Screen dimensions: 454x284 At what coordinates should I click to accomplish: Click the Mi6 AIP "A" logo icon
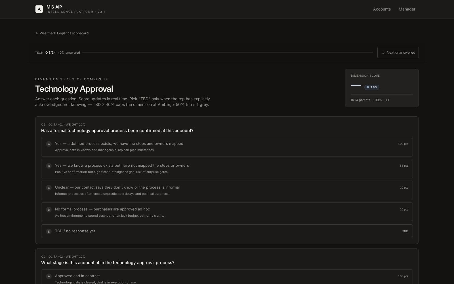pos(39,9)
